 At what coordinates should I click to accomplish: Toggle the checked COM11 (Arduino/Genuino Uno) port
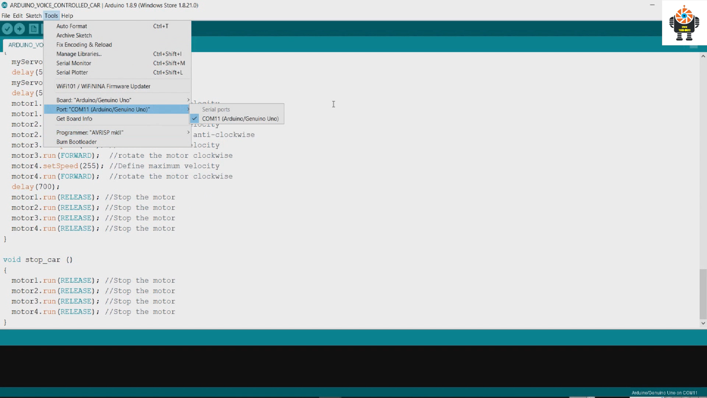[237, 119]
